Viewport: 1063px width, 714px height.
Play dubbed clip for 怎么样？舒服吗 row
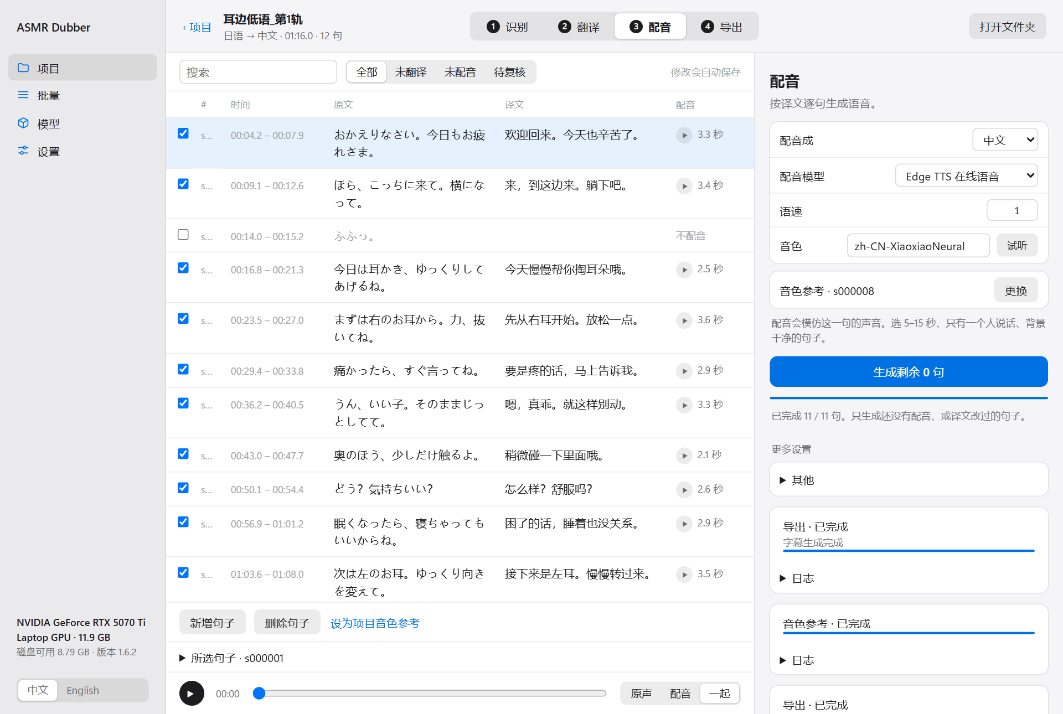[684, 490]
